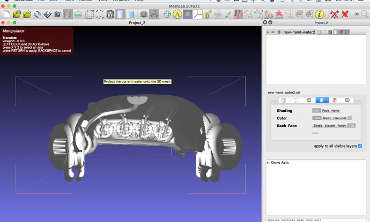Set Color to Mesh
Image resolution: width=370 pixels, height=222 pixels.
pyautogui.click(x=327, y=118)
